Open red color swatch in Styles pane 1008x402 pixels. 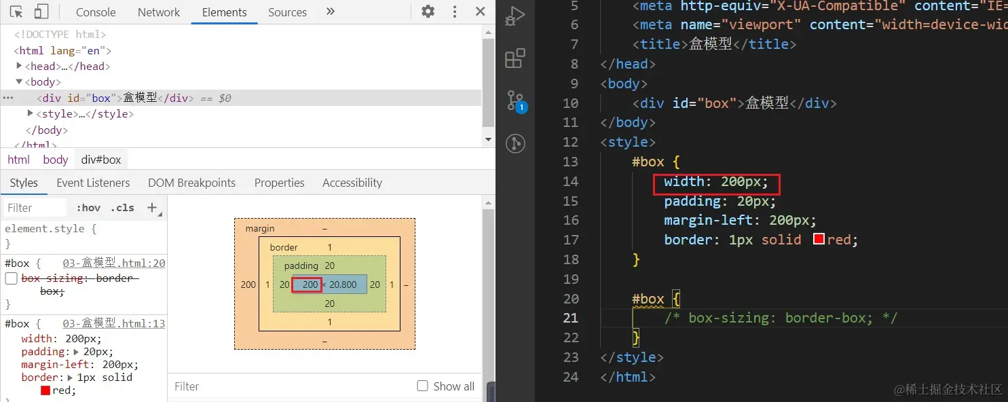click(45, 390)
